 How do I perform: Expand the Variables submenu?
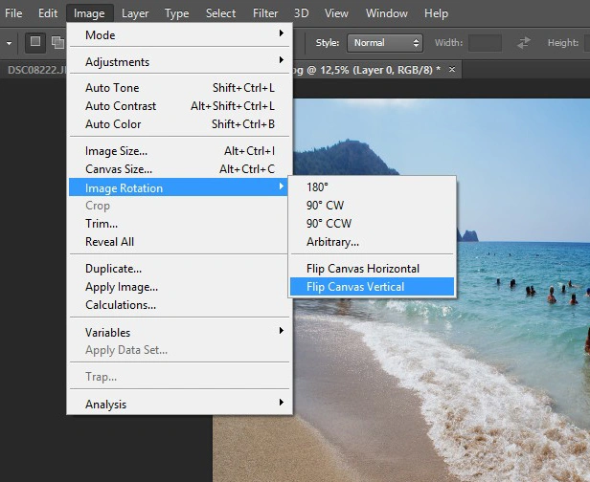(x=179, y=332)
